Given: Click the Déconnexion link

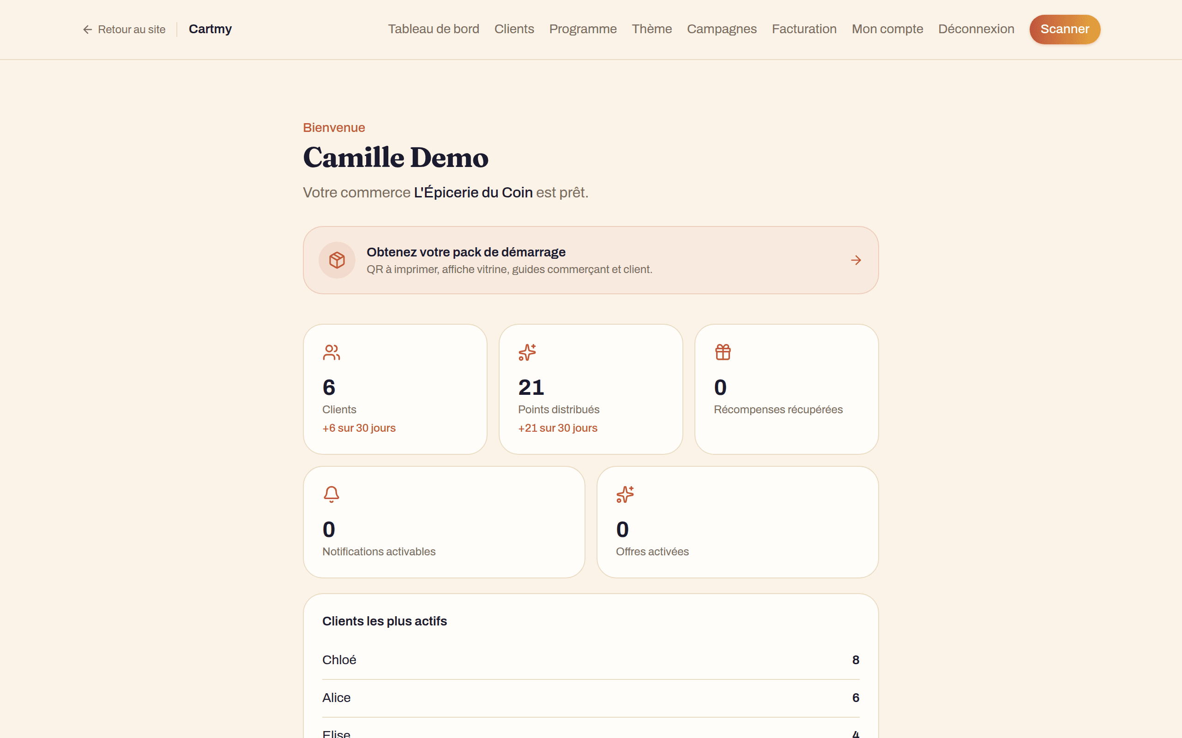Looking at the screenshot, I should tap(977, 29).
